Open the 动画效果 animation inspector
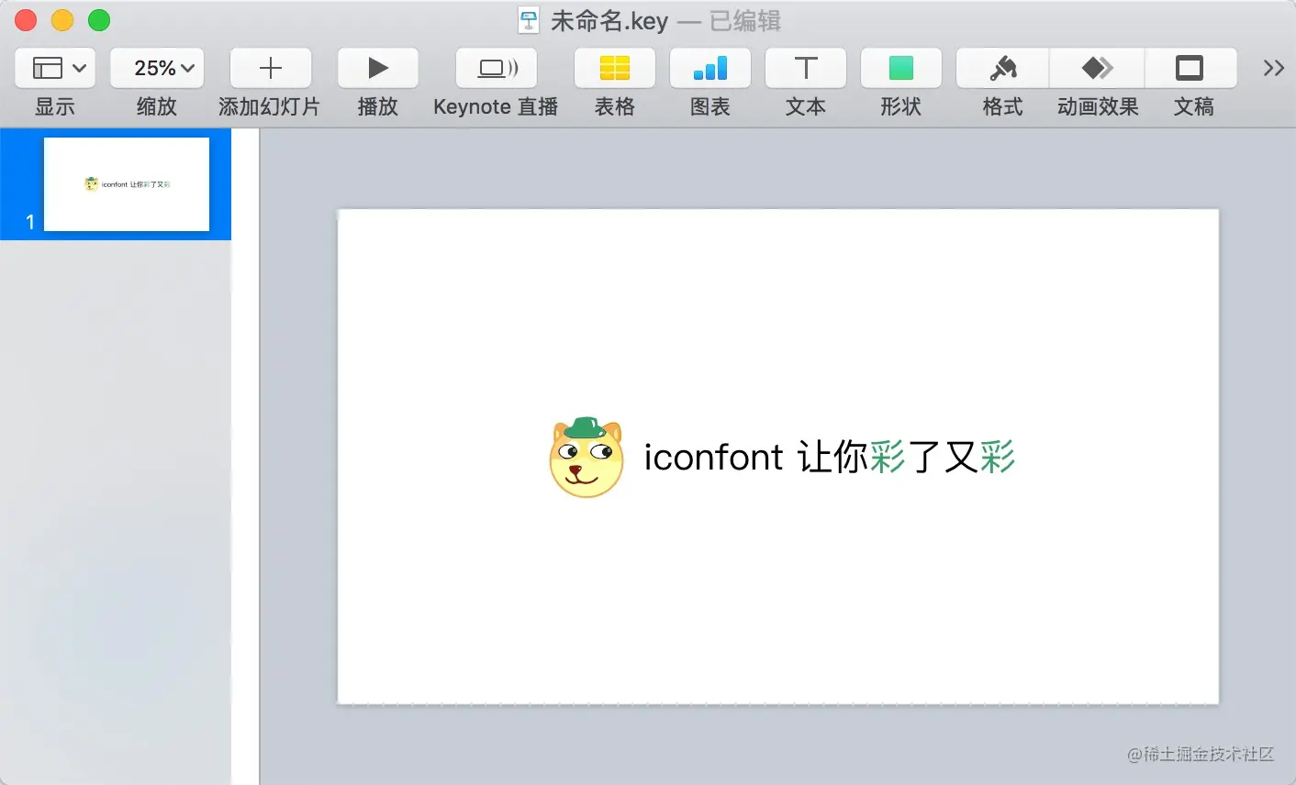Image resolution: width=1296 pixels, height=785 pixels. 1098,68
